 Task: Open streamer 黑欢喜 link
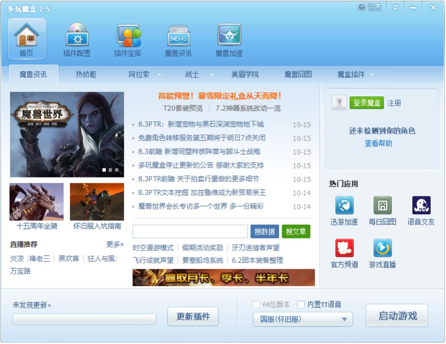[68, 259]
